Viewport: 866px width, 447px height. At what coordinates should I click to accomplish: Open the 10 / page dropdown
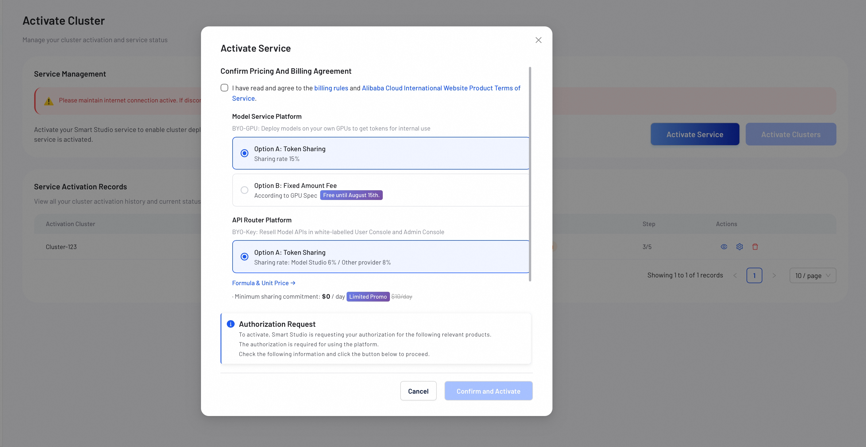click(x=813, y=275)
